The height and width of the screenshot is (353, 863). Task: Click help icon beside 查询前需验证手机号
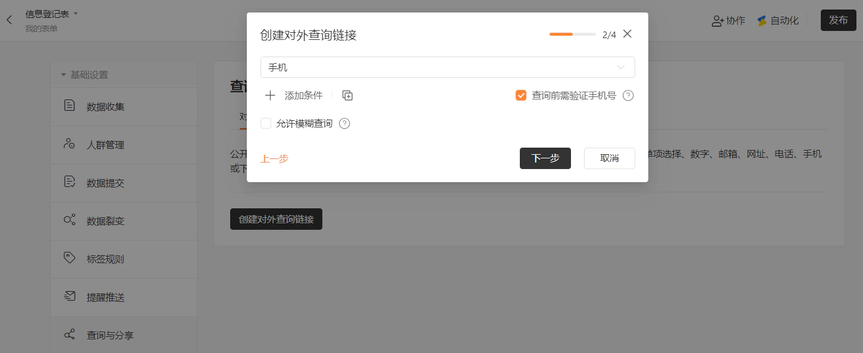628,95
